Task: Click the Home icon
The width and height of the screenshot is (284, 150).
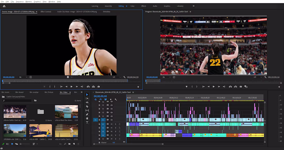Action: (4, 6)
